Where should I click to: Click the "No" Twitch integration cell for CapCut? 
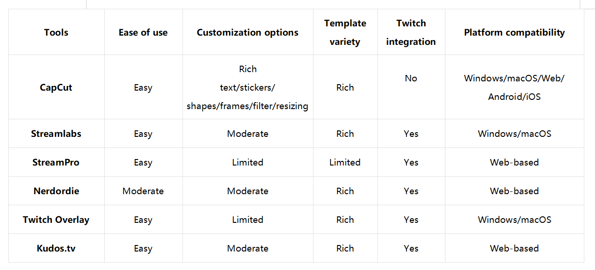point(411,78)
